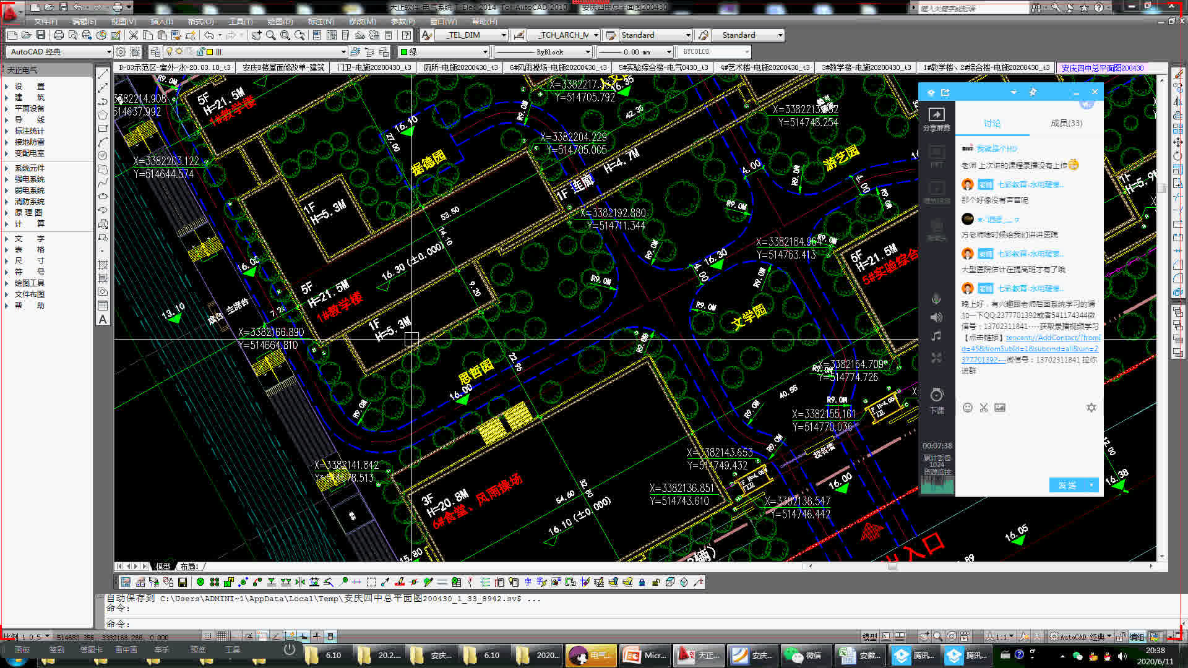Click the Open file folder icon
Viewport: 1188px width, 668px height.
pos(26,35)
